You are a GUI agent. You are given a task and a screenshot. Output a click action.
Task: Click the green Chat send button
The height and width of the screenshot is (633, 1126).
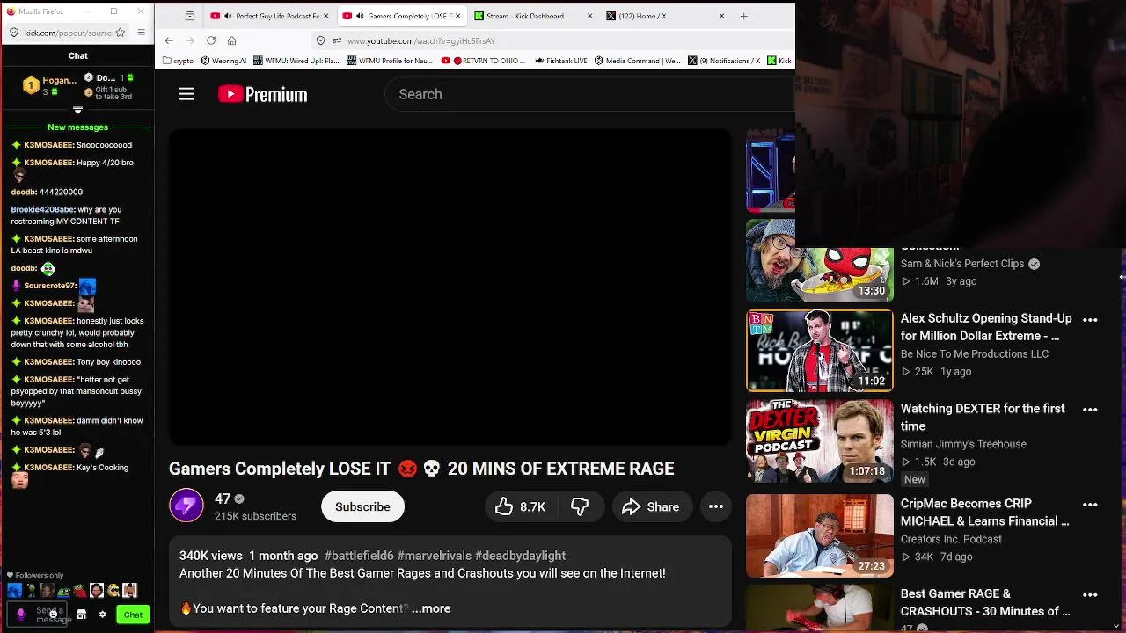tap(133, 615)
